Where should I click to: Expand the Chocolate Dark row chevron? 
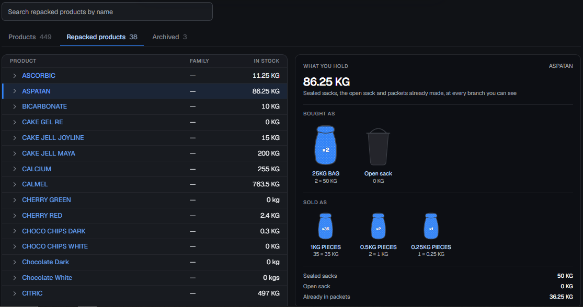15,262
